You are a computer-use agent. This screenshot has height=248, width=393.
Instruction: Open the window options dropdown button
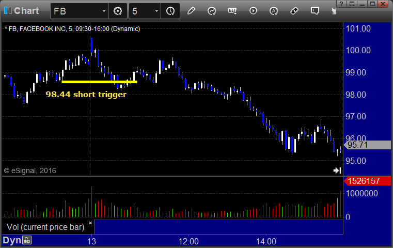pyautogui.click(x=352, y=4)
